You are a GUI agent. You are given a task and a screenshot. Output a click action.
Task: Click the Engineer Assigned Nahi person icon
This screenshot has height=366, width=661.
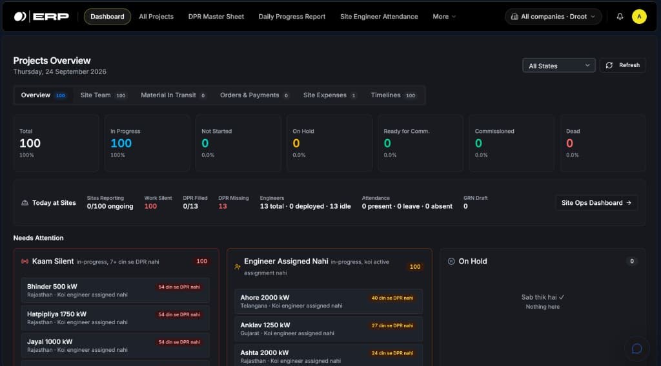(238, 267)
